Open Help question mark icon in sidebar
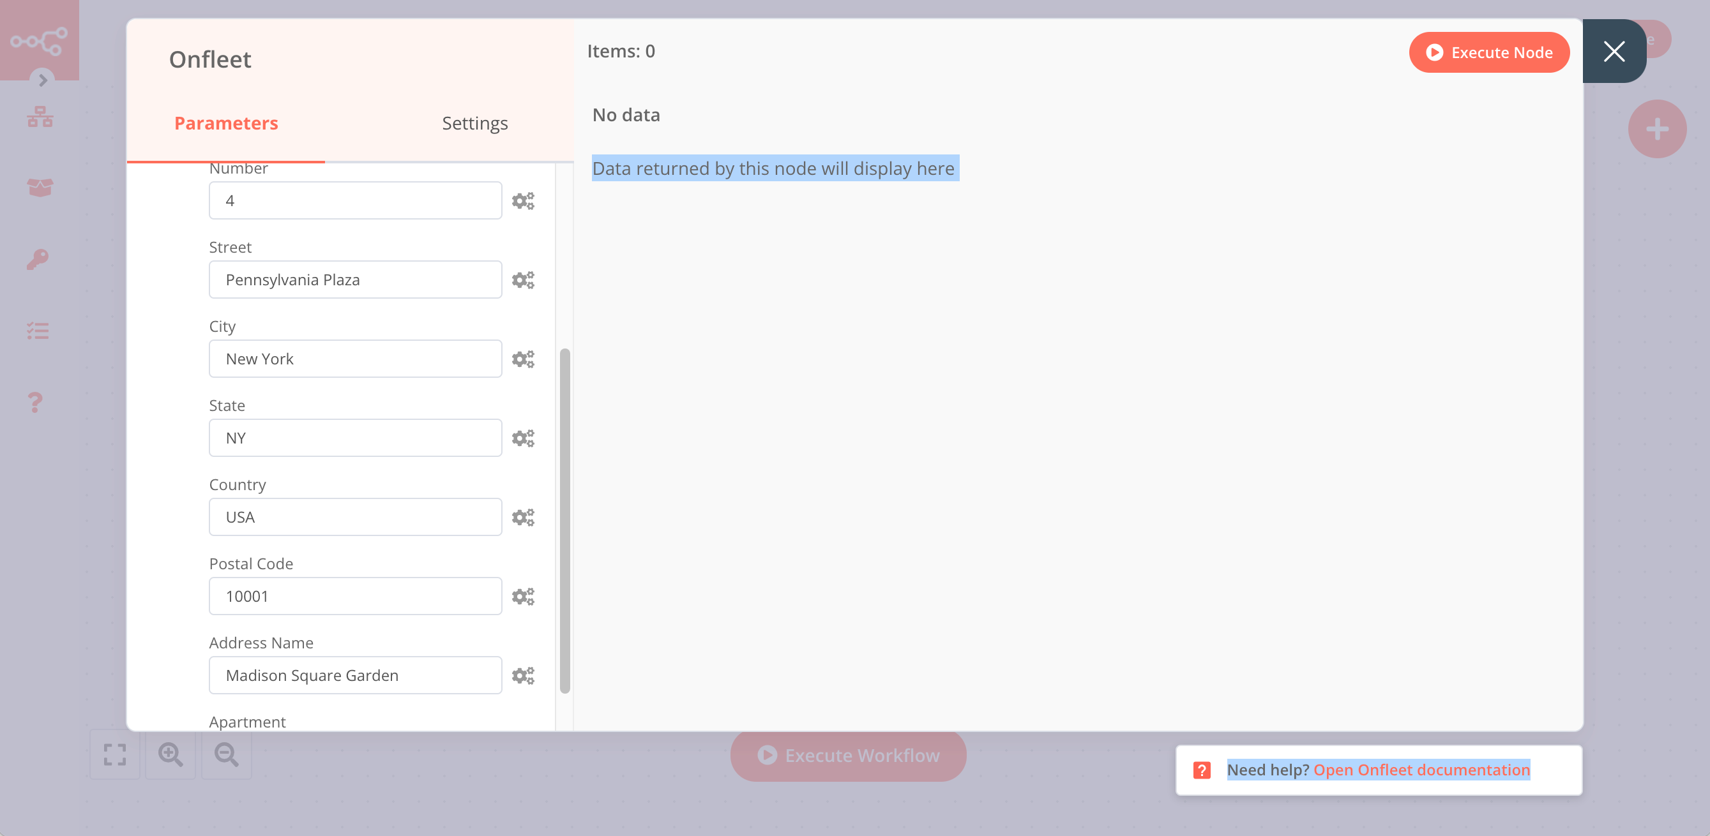1710x836 pixels. click(35, 402)
